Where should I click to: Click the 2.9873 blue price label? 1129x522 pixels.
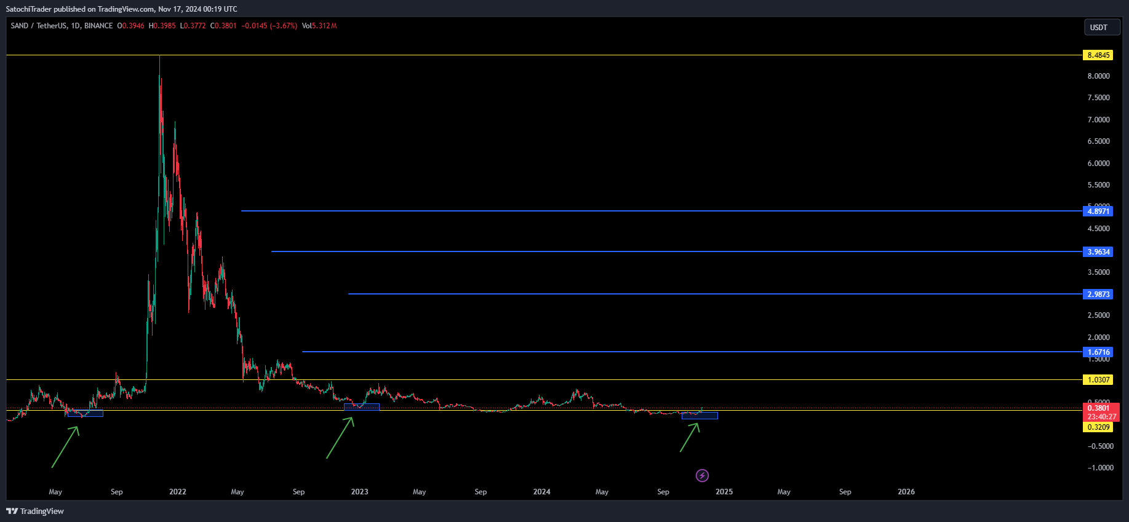click(1098, 294)
